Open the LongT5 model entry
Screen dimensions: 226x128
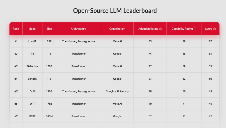pyautogui.click(x=32, y=79)
